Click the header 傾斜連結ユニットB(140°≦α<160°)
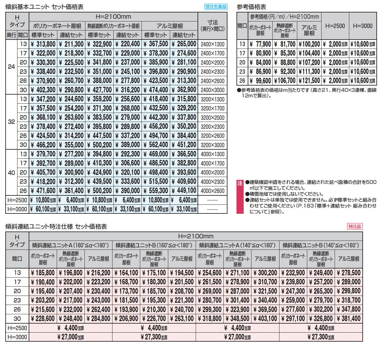The height and width of the screenshot is (346, 382). tap(321, 245)
